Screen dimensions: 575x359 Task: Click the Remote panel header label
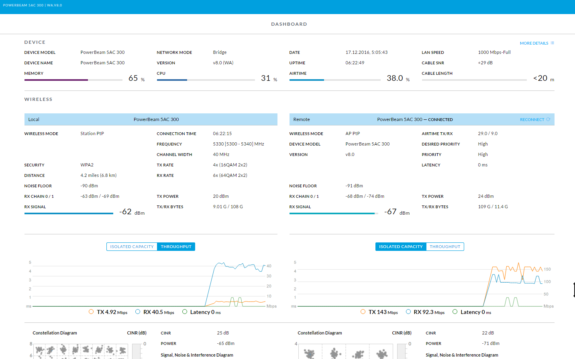click(302, 119)
